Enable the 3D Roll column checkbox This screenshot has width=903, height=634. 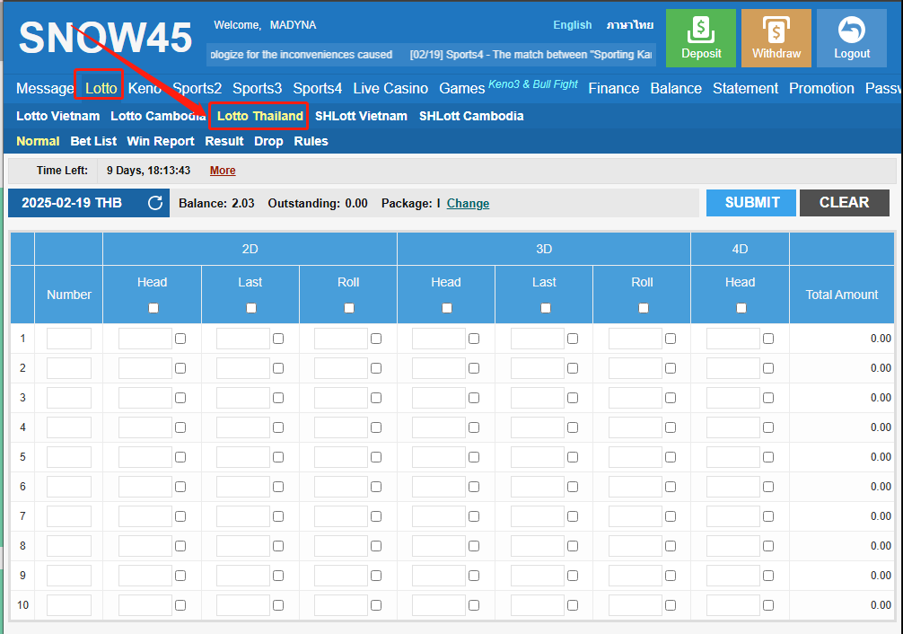point(643,308)
